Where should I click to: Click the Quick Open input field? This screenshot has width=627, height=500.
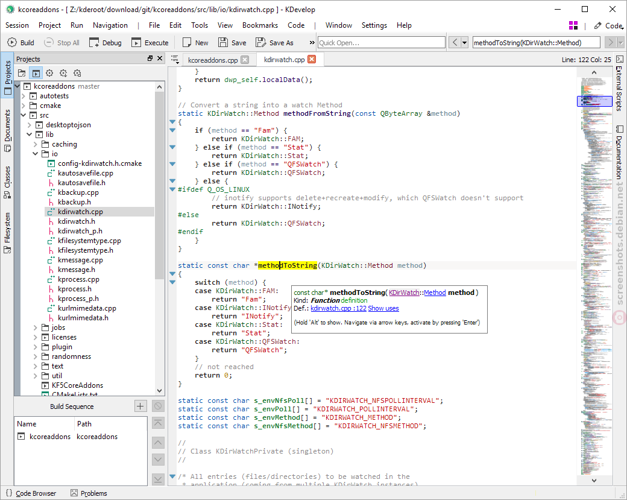point(382,42)
